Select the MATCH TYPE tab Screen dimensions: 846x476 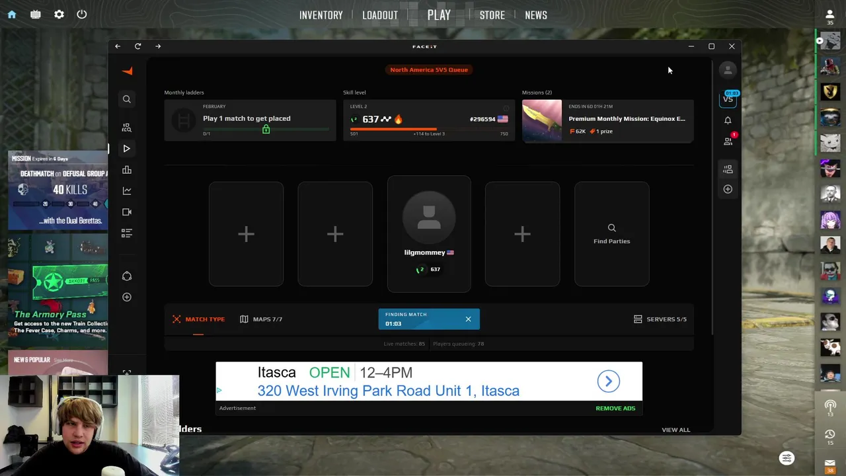click(x=198, y=319)
